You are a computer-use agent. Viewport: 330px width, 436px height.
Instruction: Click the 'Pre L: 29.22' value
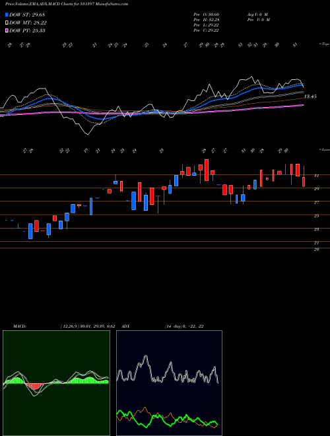tap(207, 25)
